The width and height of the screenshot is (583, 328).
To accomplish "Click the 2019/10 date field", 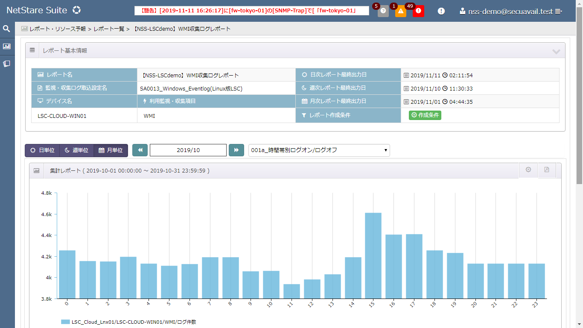I will coord(188,150).
